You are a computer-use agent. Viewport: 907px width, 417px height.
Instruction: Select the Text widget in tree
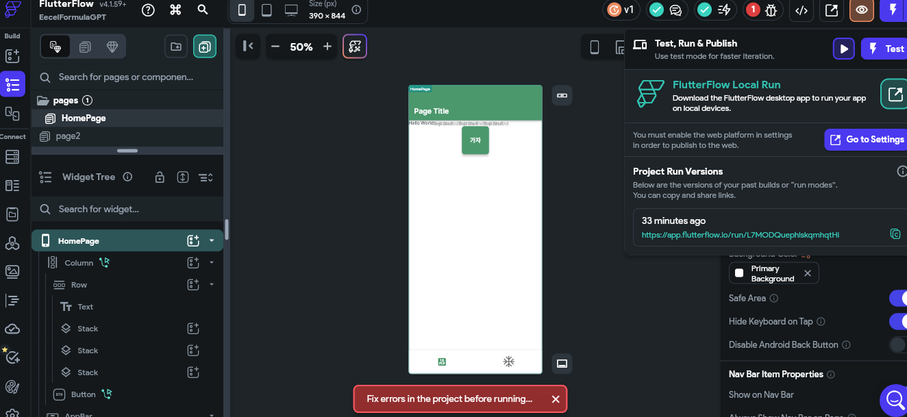click(85, 307)
